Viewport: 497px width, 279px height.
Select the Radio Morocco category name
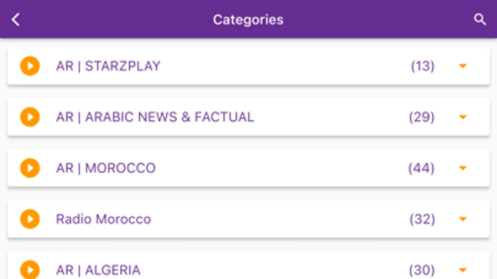(104, 219)
